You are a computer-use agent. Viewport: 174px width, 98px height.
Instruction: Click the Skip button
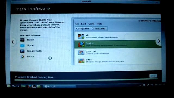click(153, 76)
